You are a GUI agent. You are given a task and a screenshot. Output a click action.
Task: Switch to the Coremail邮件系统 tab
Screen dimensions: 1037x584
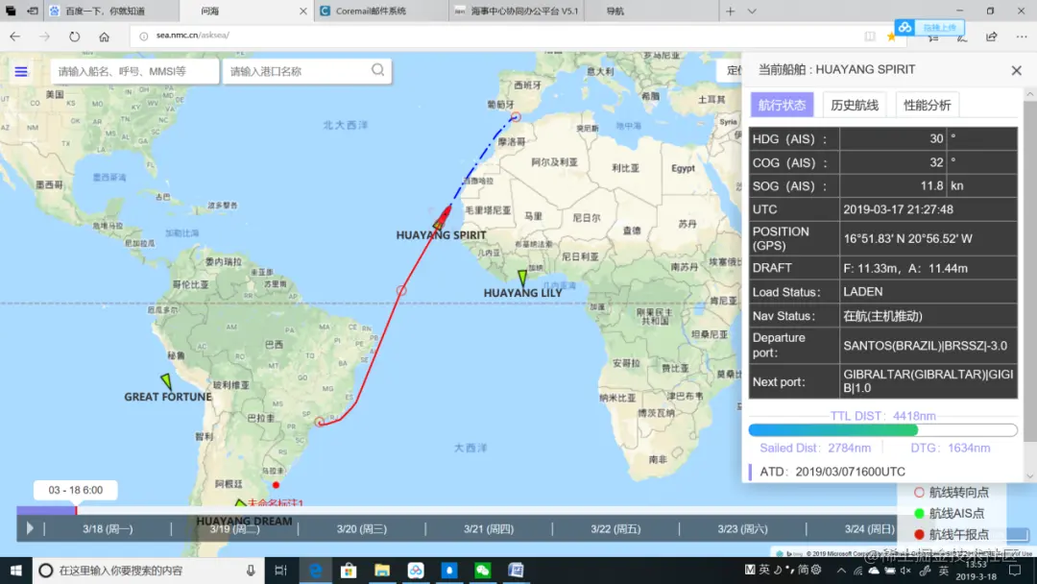381,12
